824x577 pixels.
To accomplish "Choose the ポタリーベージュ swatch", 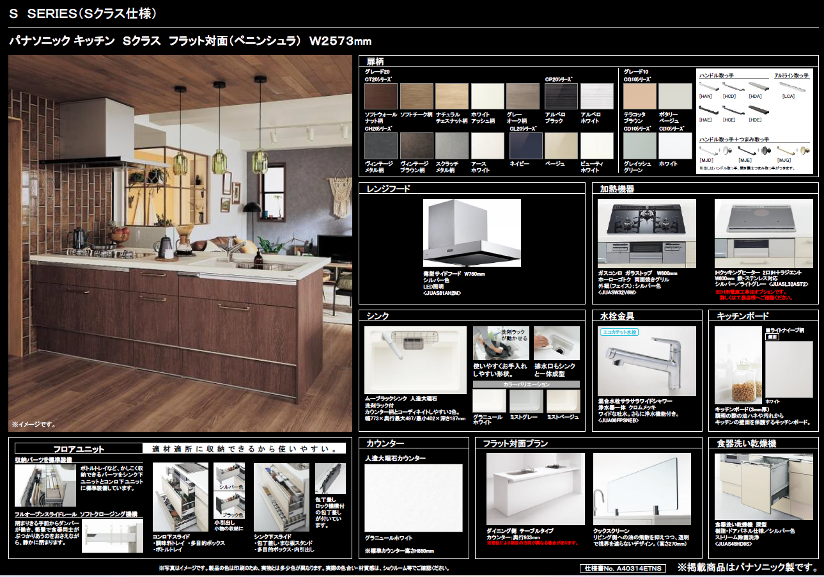I will click(x=676, y=97).
